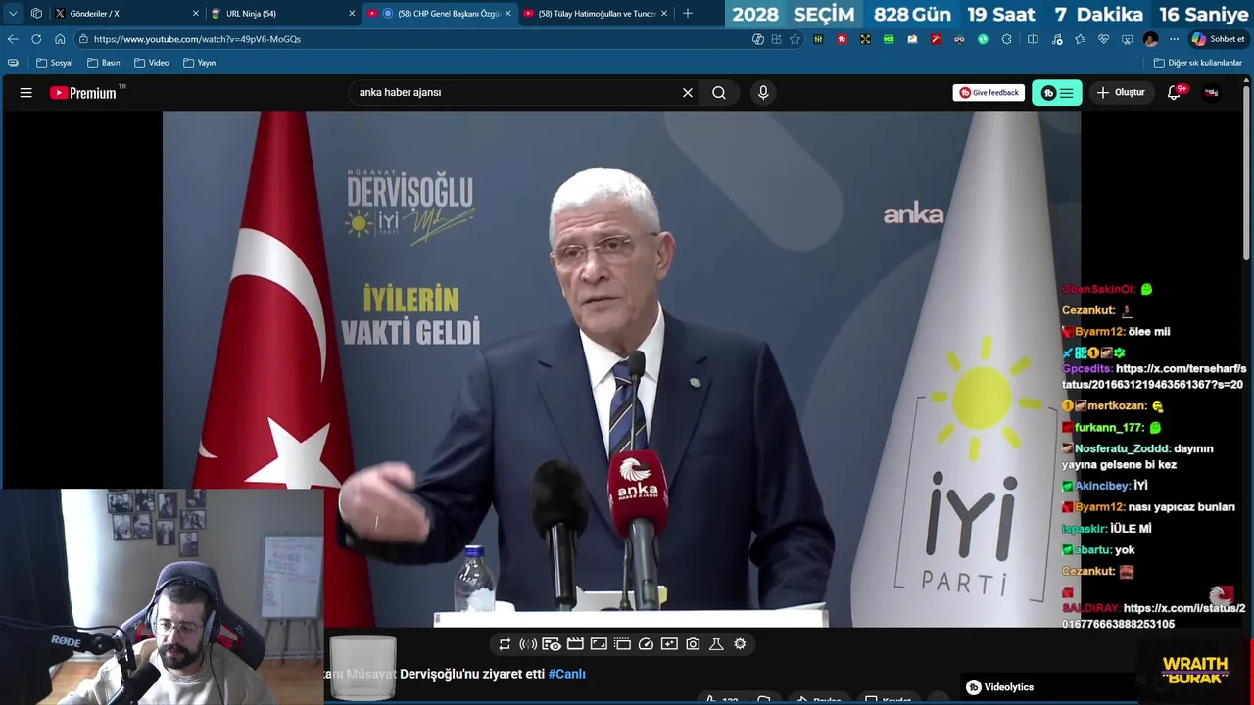
Task: Select the CHP Genel Başkanı Özgür tab
Action: tap(439, 14)
